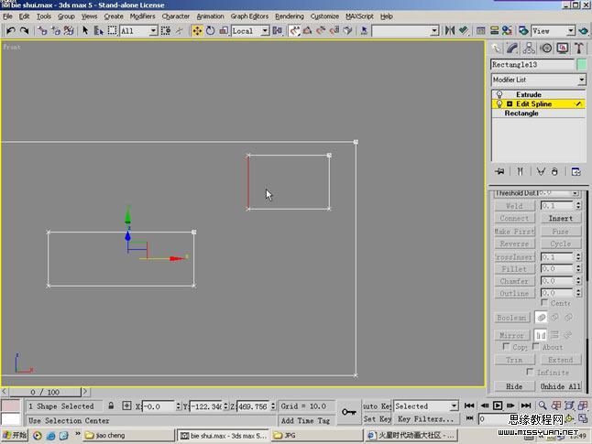Viewport: 592px width, 444px height.
Task: Open the Utilities hammer panel tab
Action: 579,48
